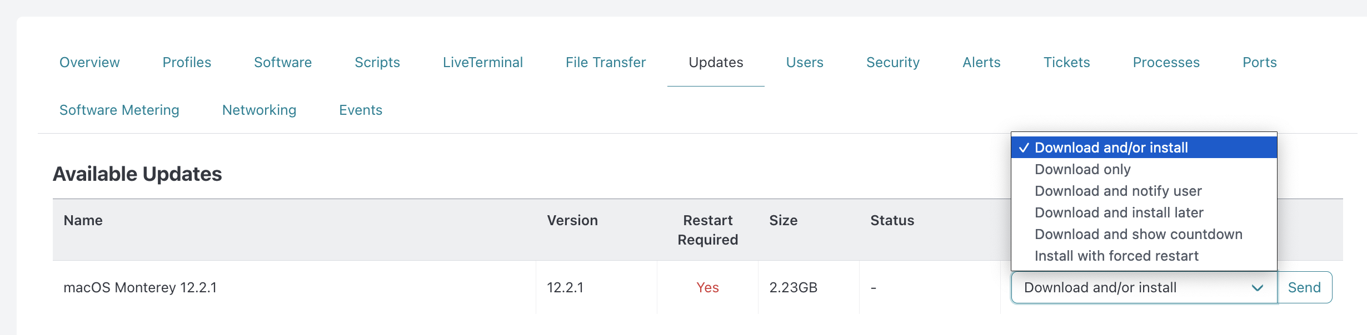Switch to the Profiles tab
1367x335 pixels.
tap(187, 63)
